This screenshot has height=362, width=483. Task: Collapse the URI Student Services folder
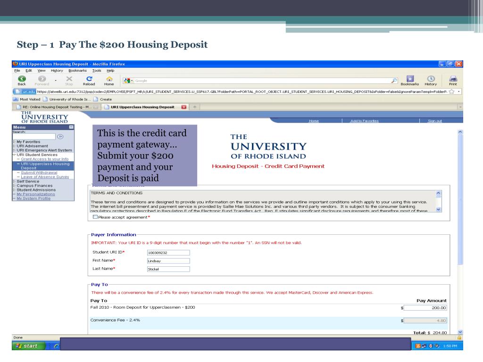(14, 155)
